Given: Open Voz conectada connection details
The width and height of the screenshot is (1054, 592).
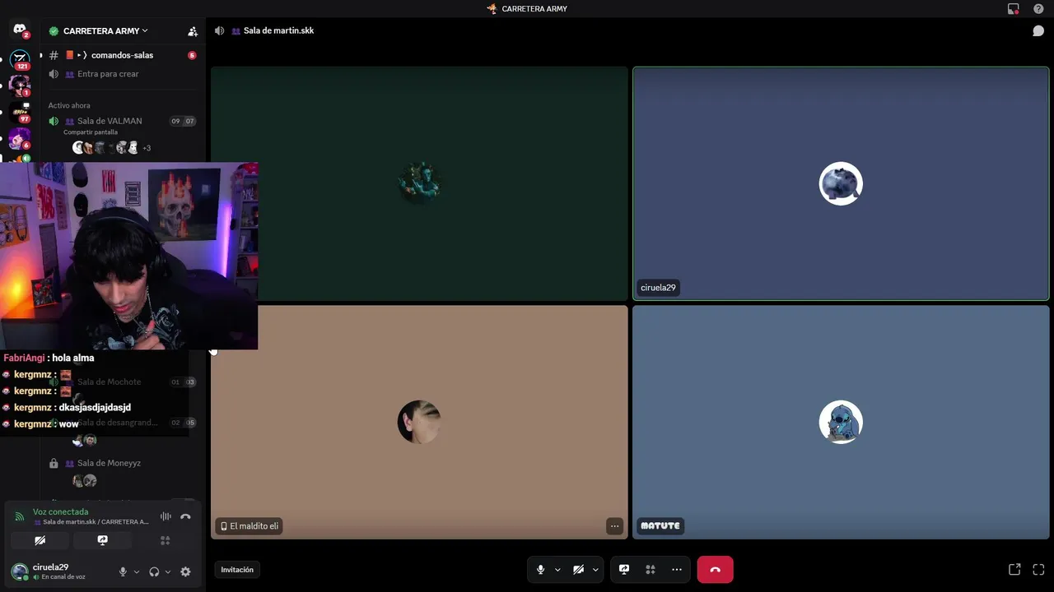Looking at the screenshot, I should tap(60, 512).
